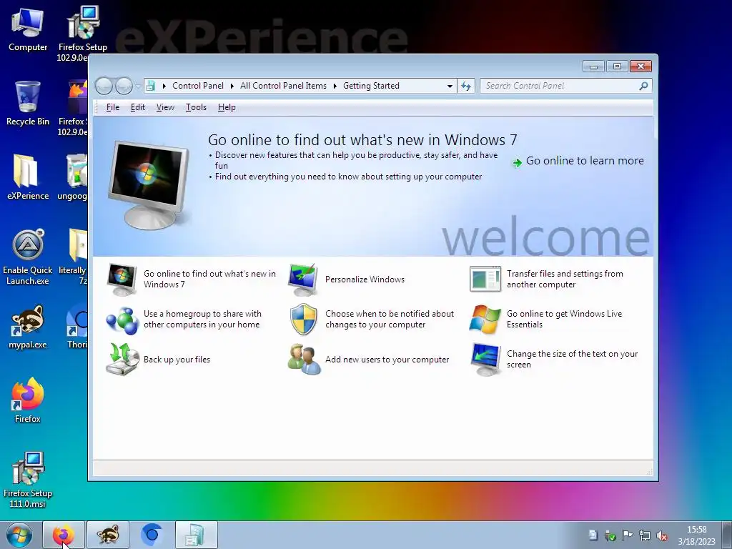
Task: Open the Firefox desktop shortcut
Action: (28, 400)
